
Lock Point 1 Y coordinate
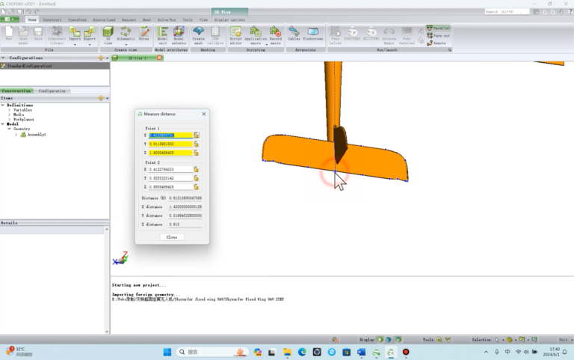coord(197,144)
